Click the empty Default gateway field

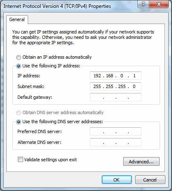point(115,97)
